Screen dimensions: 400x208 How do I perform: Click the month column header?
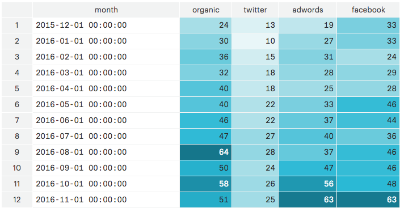point(106,10)
